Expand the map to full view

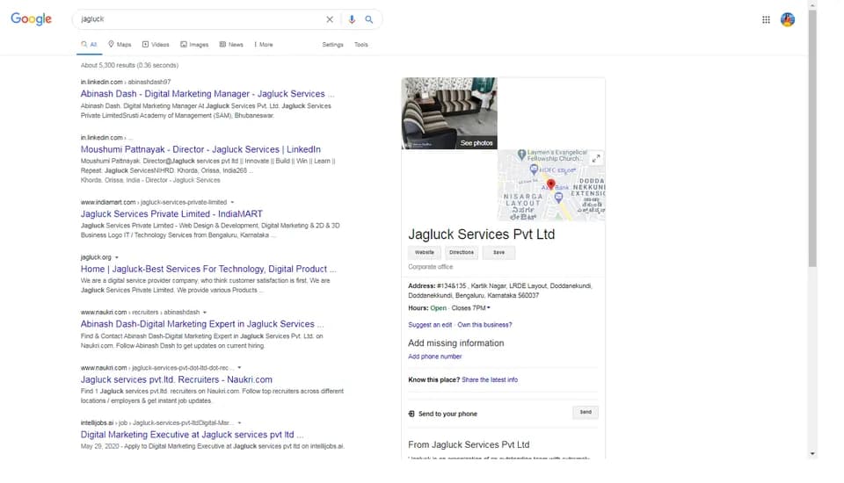point(596,159)
